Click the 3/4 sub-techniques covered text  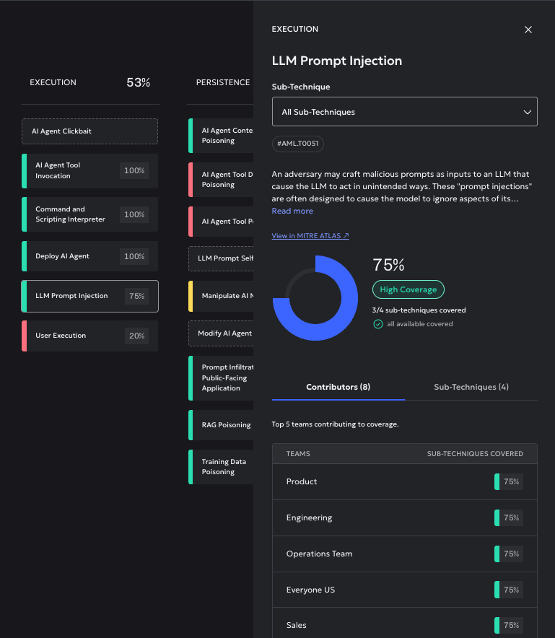(419, 310)
